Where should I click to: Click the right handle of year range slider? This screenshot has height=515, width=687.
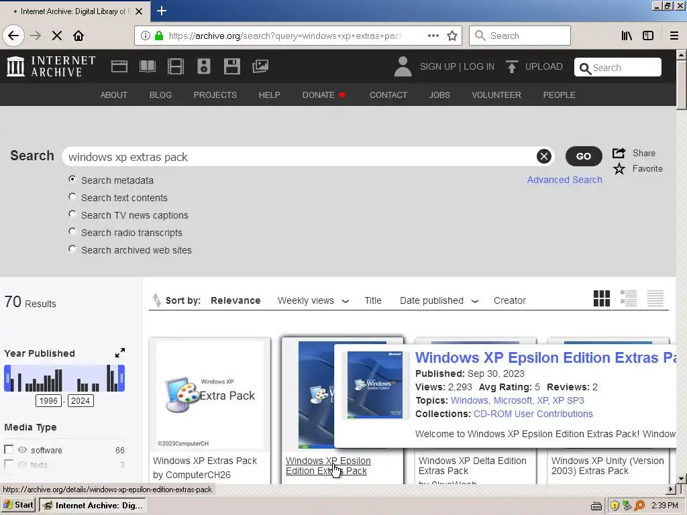tap(122, 378)
